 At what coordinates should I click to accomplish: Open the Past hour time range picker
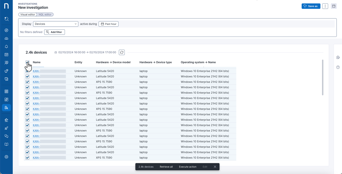[108, 24]
